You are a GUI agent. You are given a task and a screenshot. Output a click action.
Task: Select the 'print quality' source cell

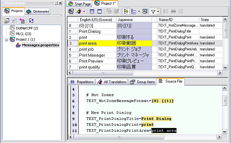[97, 67]
